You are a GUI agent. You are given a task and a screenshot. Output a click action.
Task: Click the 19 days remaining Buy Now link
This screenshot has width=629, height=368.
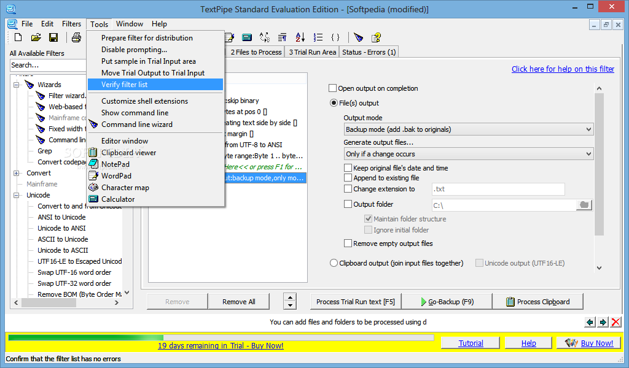click(x=221, y=345)
